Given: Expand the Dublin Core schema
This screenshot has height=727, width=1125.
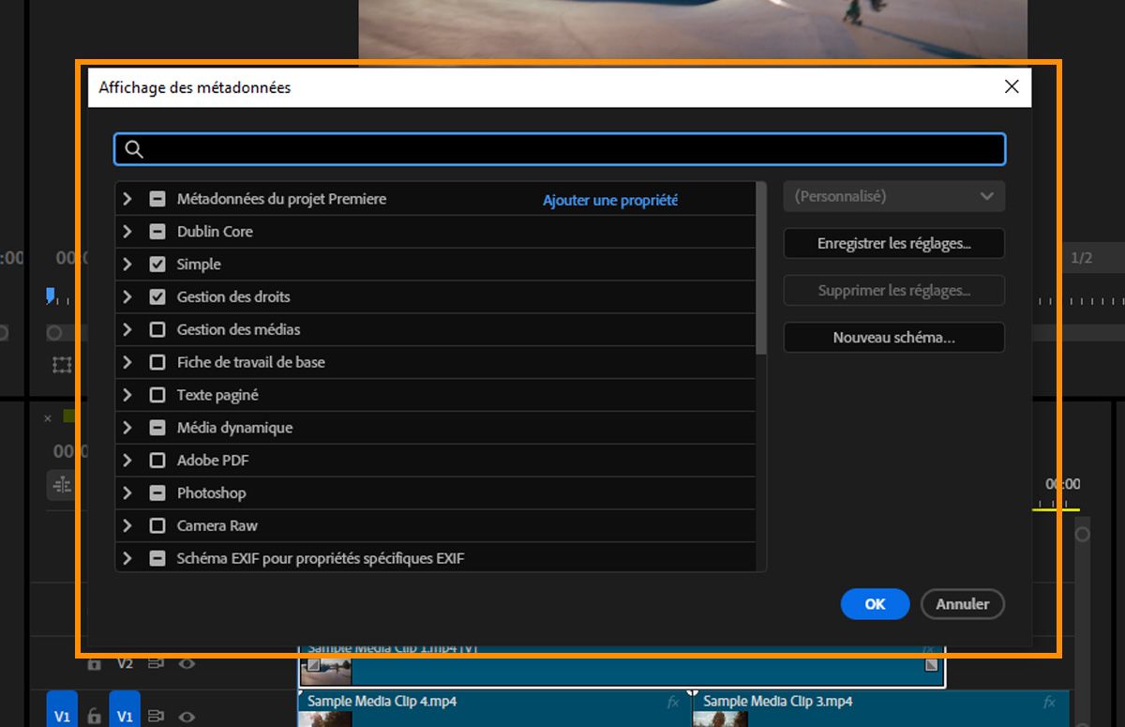Looking at the screenshot, I should tap(127, 232).
